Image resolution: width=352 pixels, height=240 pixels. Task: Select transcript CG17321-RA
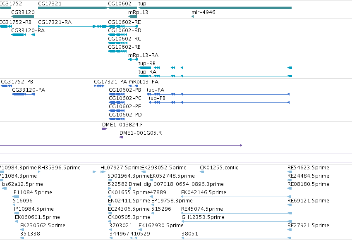(73, 26)
